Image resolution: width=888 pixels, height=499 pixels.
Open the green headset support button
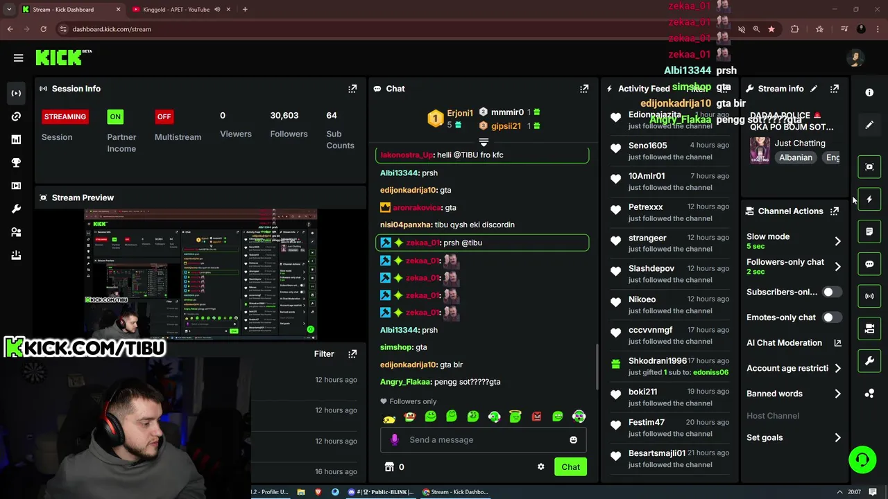pos(862,460)
